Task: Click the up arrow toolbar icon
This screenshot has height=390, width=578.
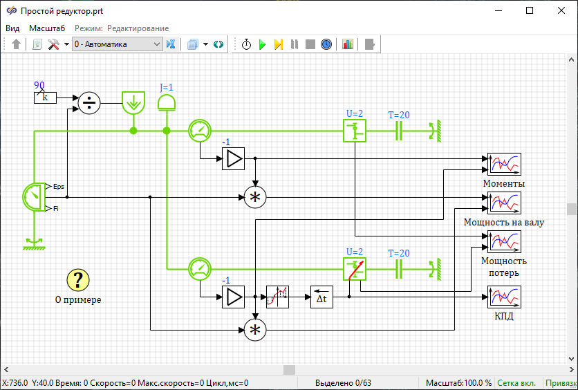Action: click(x=17, y=44)
